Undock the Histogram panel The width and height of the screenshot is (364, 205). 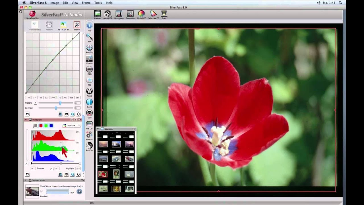click(79, 120)
